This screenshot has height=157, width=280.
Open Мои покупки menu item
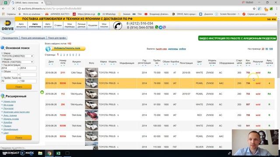click(104, 25)
